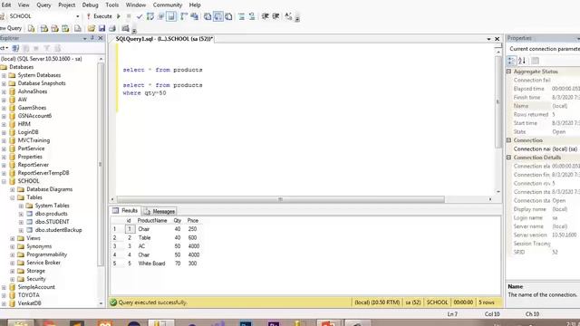Screen dimensions: 580x326
Task: Open the Debug menu
Action: click(90, 5)
